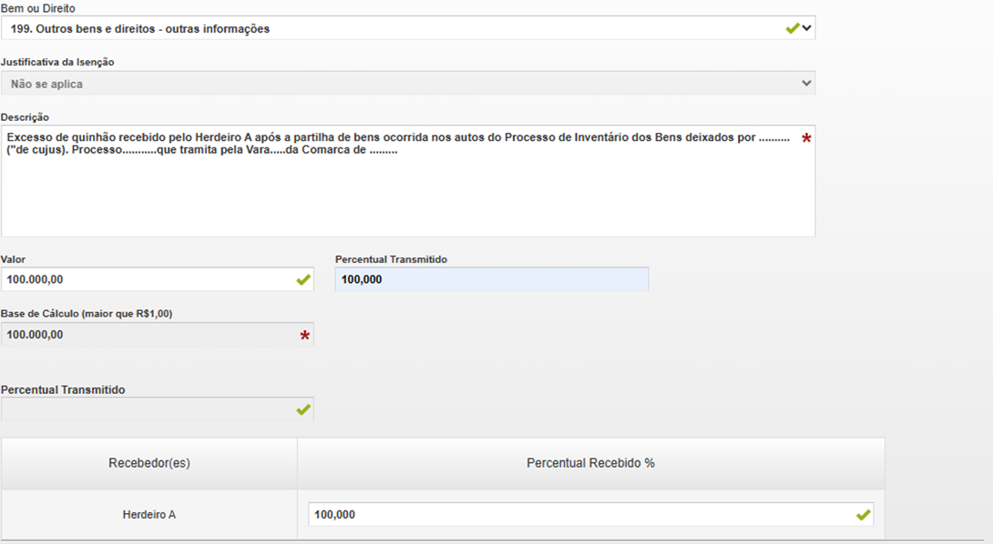
Task: Click the empty Percentual Transmitido field
Action: point(146,409)
